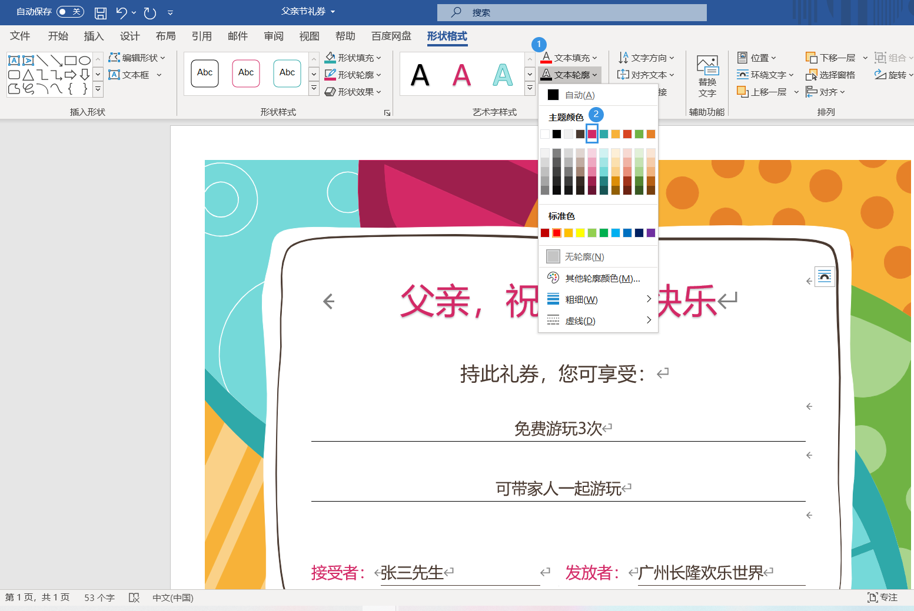Pick the teal theme color swatch
The width and height of the screenshot is (914, 611).
(x=604, y=134)
